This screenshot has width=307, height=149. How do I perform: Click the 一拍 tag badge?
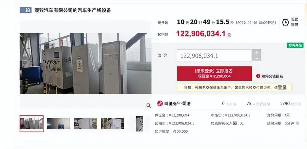click(x=26, y=10)
